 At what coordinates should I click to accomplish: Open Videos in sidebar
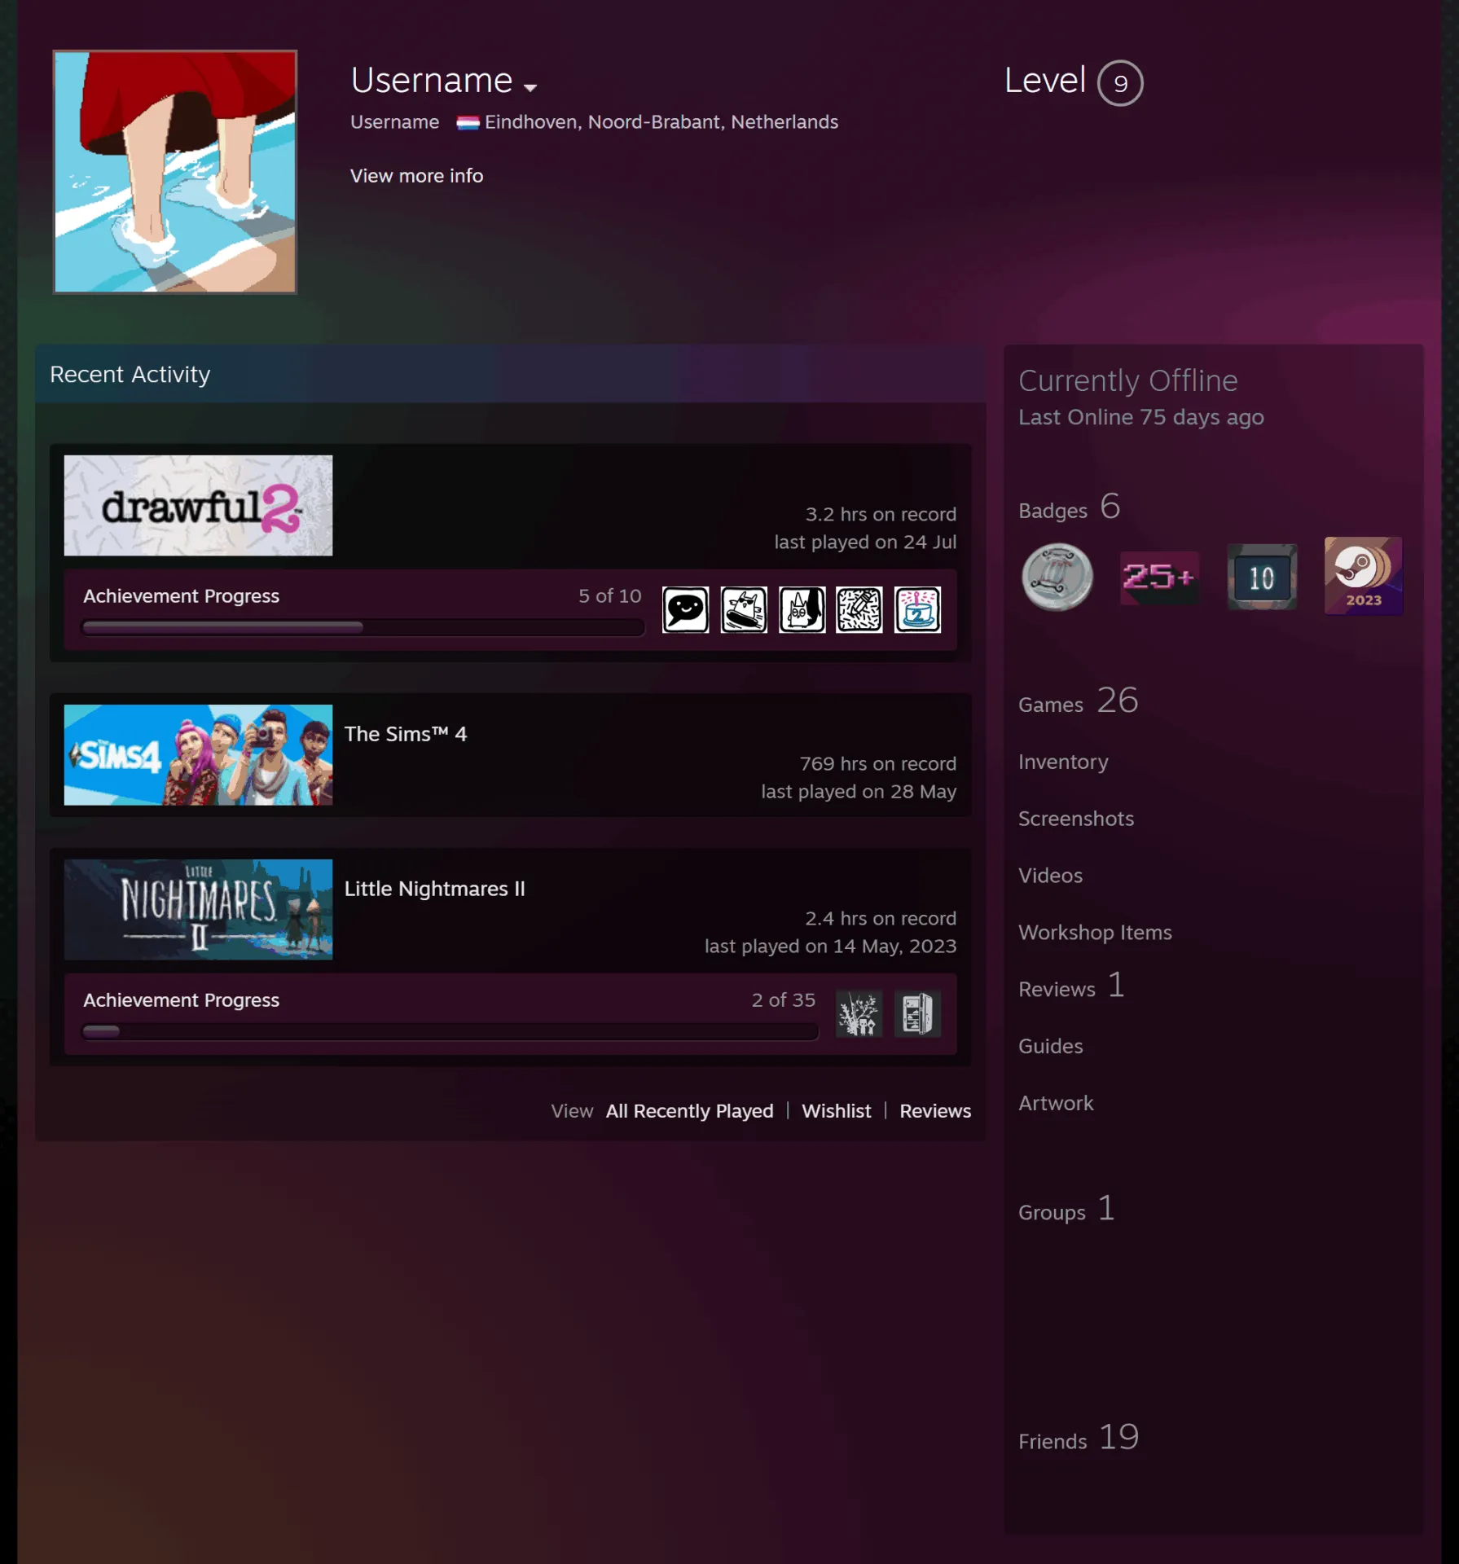coord(1050,876)
